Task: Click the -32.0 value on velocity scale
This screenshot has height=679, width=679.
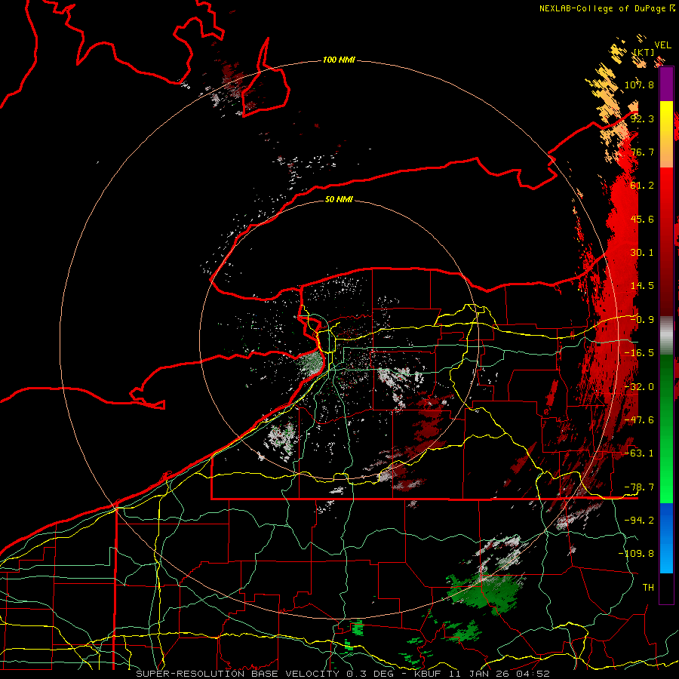Action: [639, 387]
